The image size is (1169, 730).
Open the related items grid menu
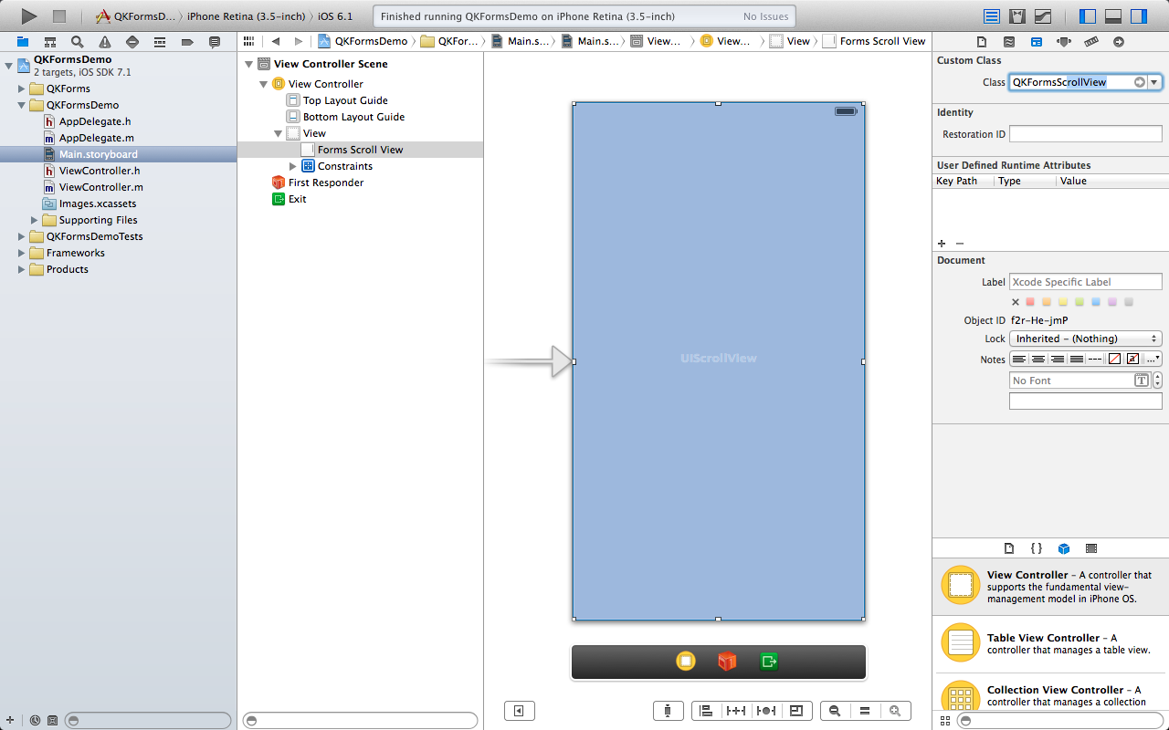tap(248, 41)
